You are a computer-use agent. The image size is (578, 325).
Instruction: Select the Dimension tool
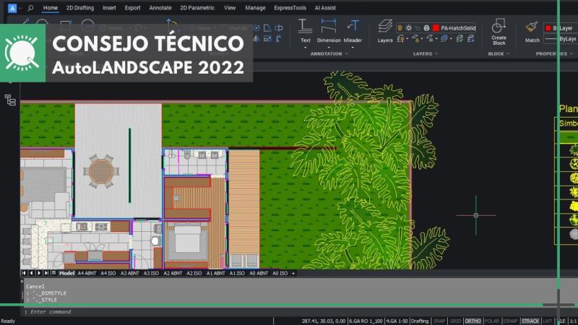[x=329, y=30]
